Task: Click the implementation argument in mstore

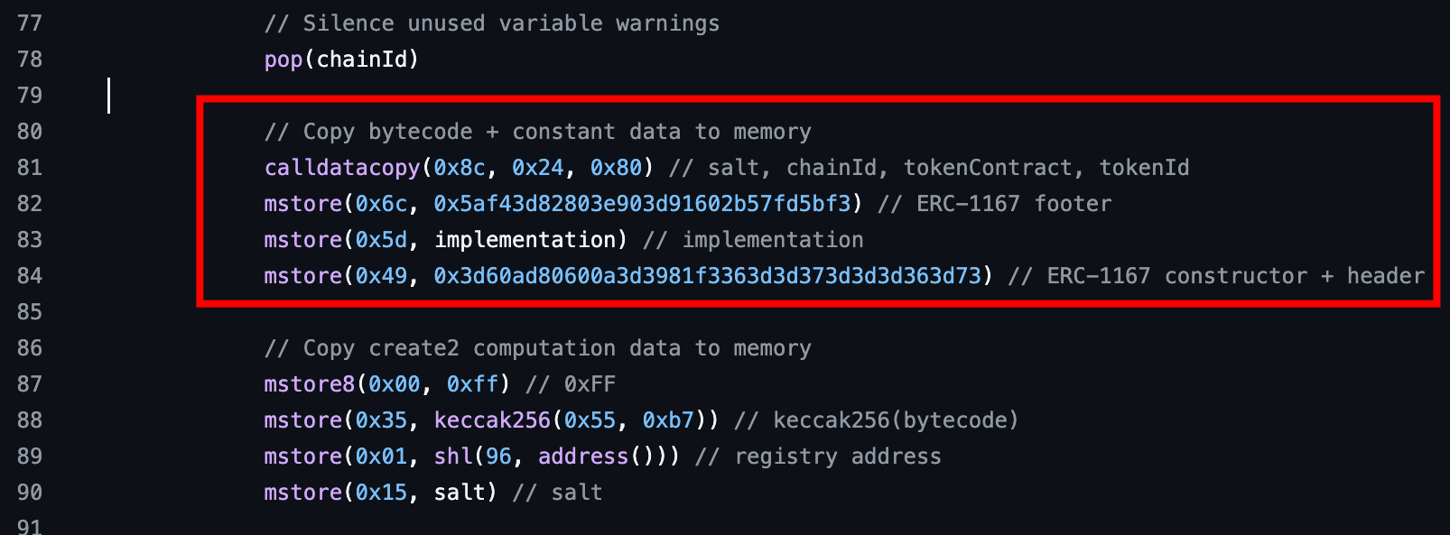Action: [525, 240]
